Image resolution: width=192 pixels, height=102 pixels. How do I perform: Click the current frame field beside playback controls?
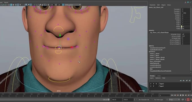(165, 95)
